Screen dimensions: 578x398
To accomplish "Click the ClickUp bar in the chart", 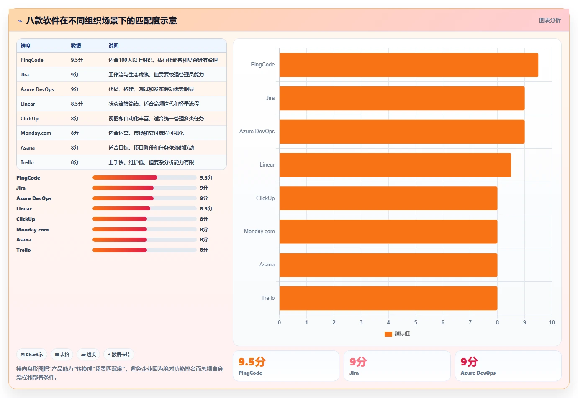I will 388,198.
